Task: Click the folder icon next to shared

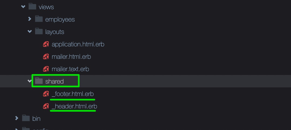Action: [39, 81]
